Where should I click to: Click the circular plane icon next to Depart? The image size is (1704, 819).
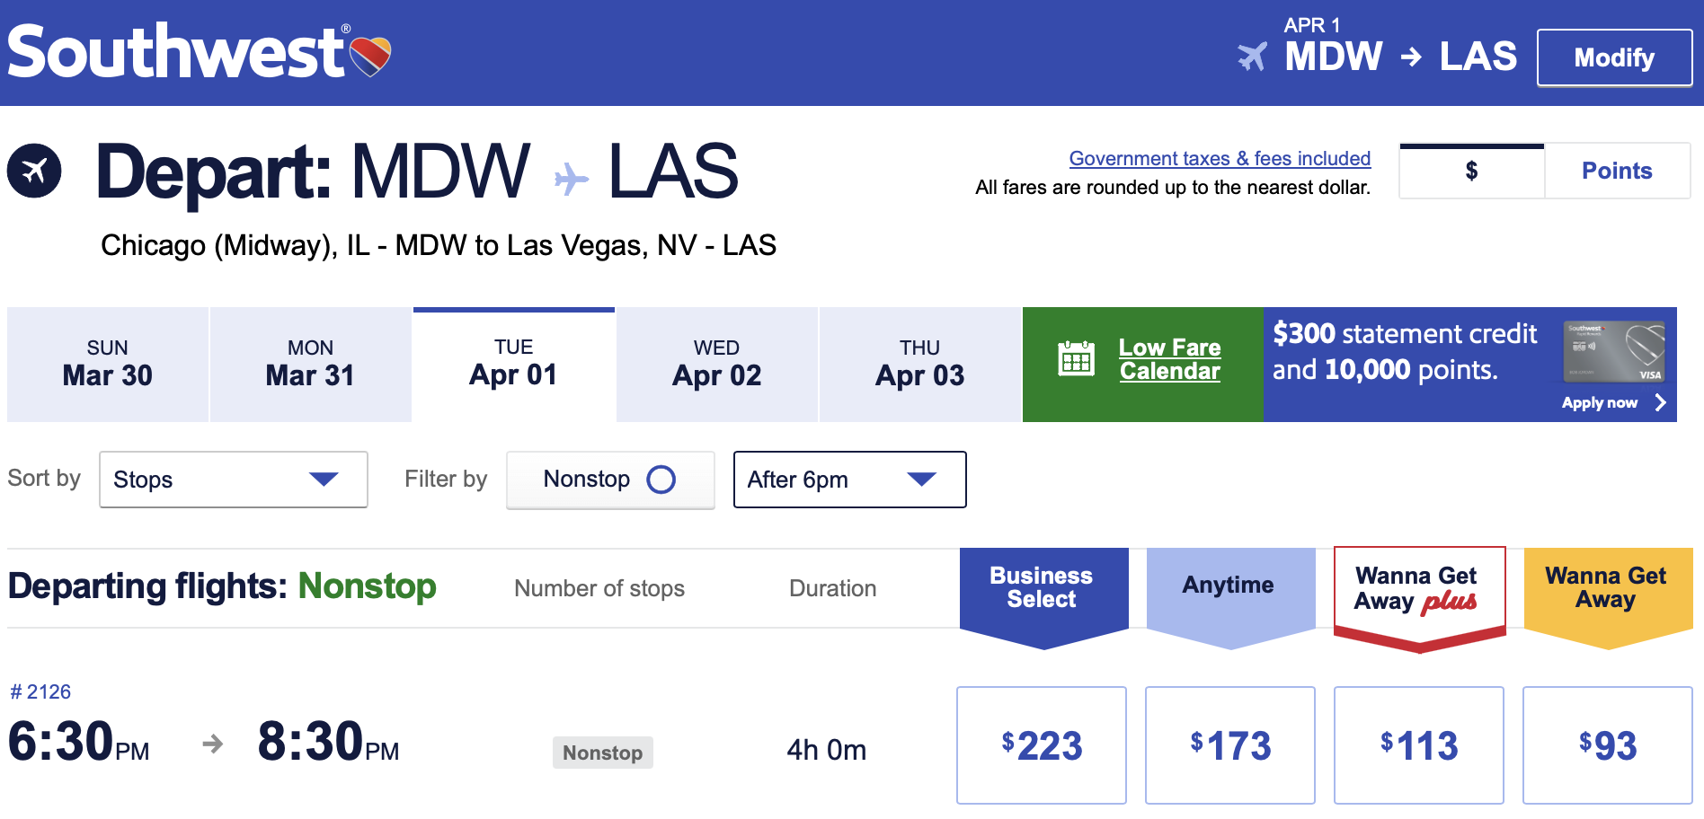[34, 169]
